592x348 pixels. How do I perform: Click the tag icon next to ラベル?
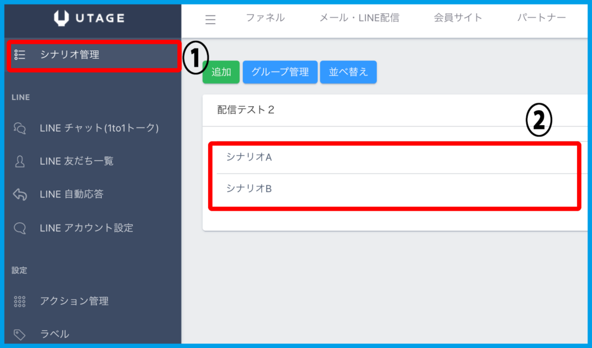point(20,334)
